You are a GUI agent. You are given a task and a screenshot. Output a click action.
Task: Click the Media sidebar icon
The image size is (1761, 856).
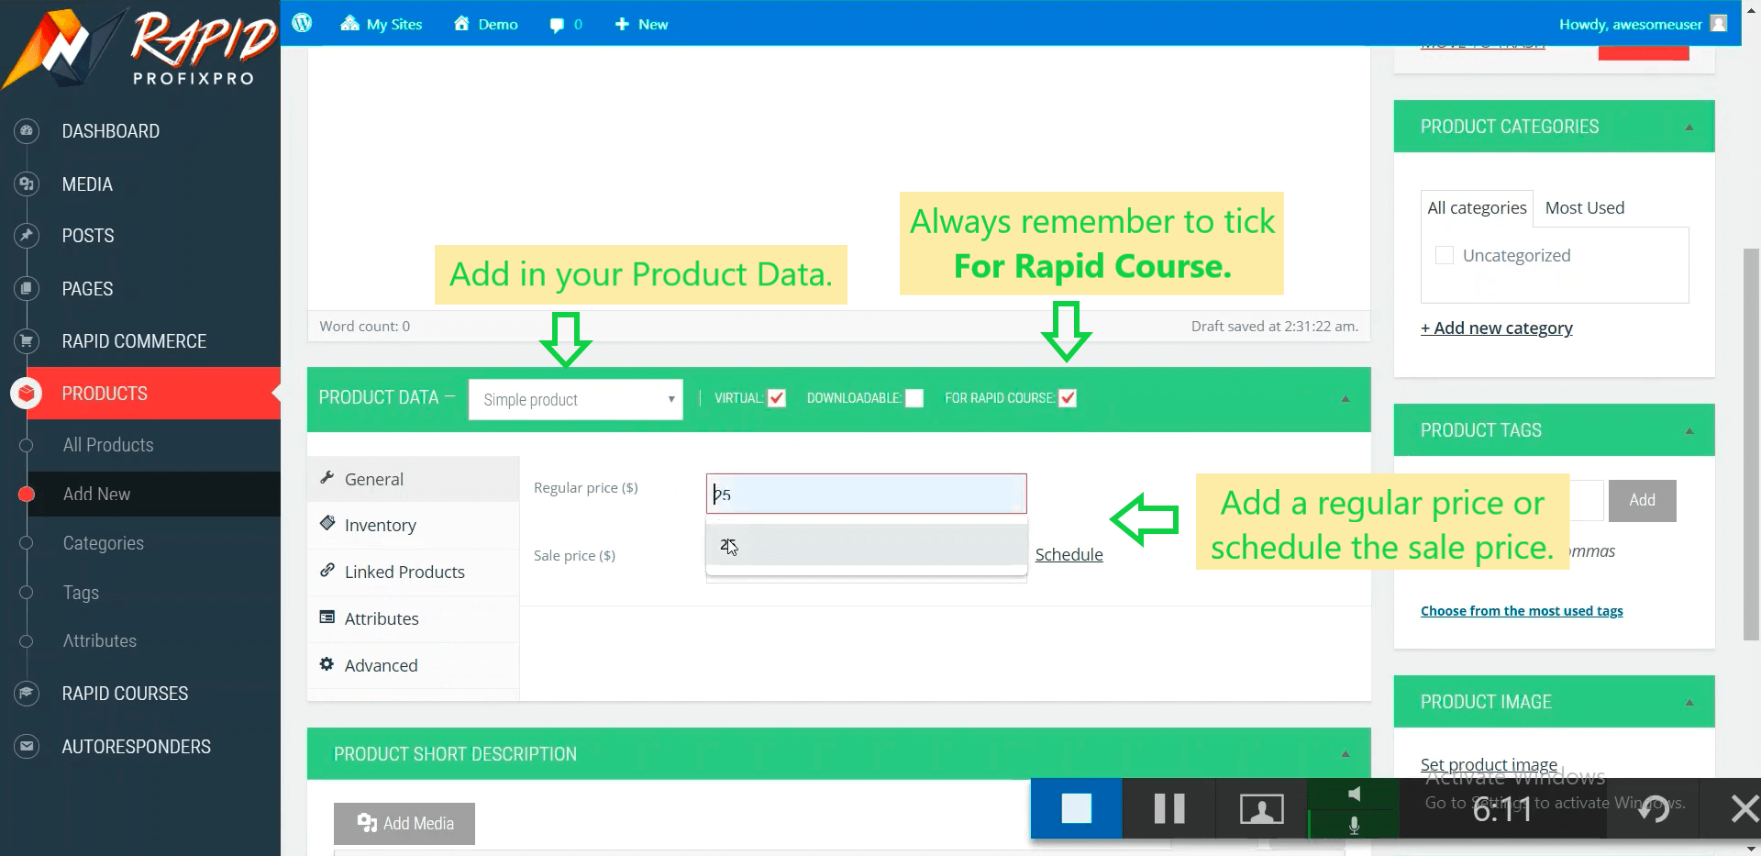pyautogui.click(x=27, y=184)
